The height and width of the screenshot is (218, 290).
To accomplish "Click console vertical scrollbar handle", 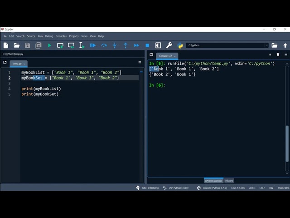I will (287, 144).
